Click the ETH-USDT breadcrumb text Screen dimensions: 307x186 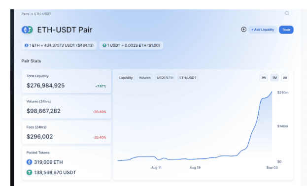coord(43,14)
